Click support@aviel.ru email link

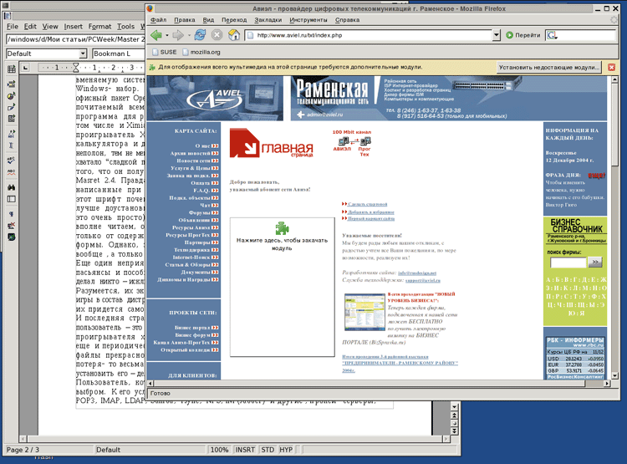[423, 280]
